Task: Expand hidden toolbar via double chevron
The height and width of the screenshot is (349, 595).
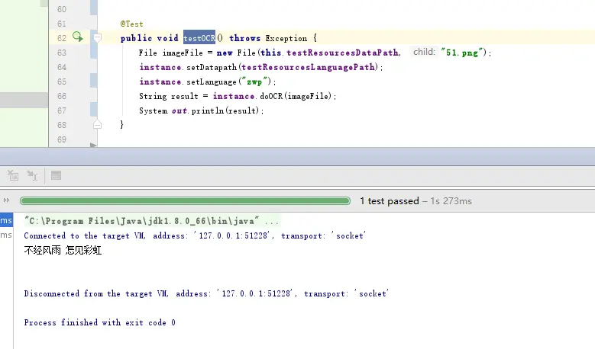Action: coord(6,200)
